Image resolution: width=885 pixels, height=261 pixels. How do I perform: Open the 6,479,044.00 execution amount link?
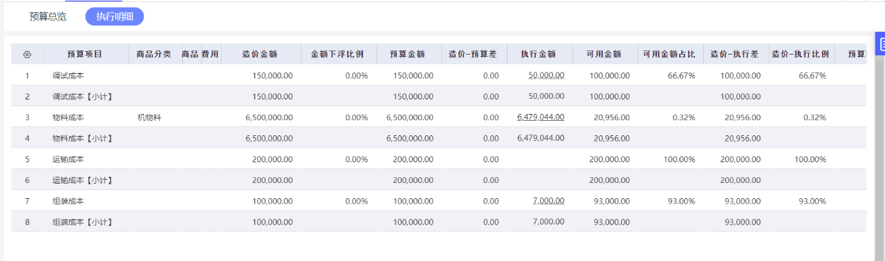pyautogui.click(x=541, y=117)
